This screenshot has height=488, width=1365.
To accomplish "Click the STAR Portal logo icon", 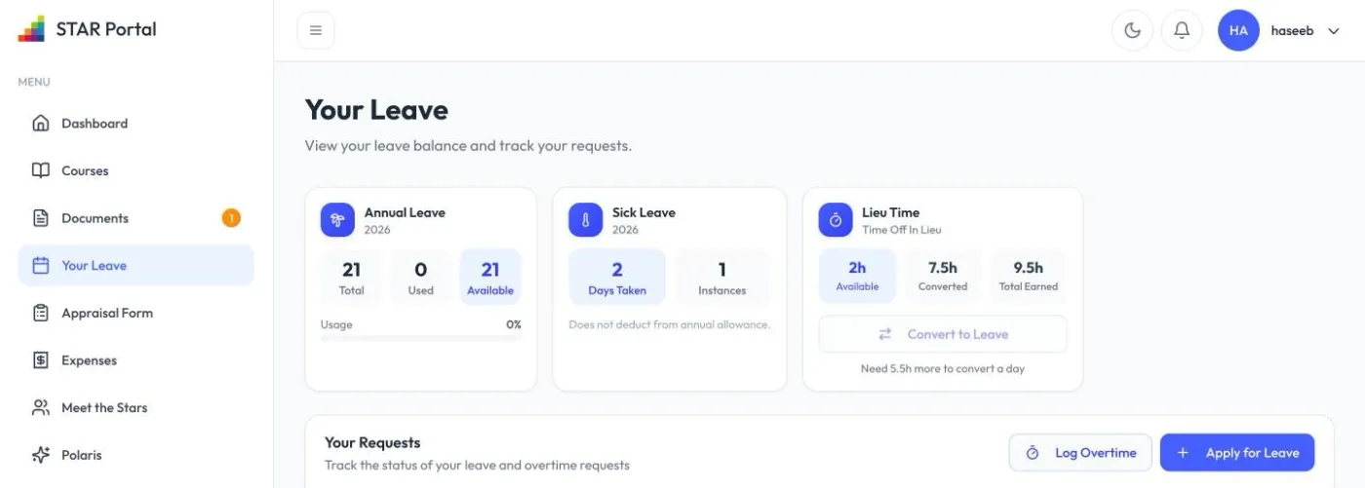I will tap(31, 29).
